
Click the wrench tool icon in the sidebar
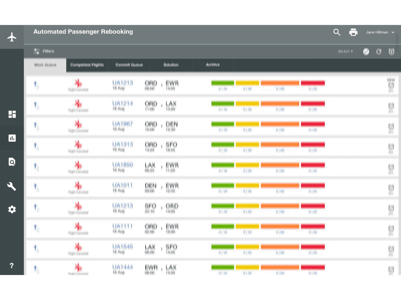[12, 186]
